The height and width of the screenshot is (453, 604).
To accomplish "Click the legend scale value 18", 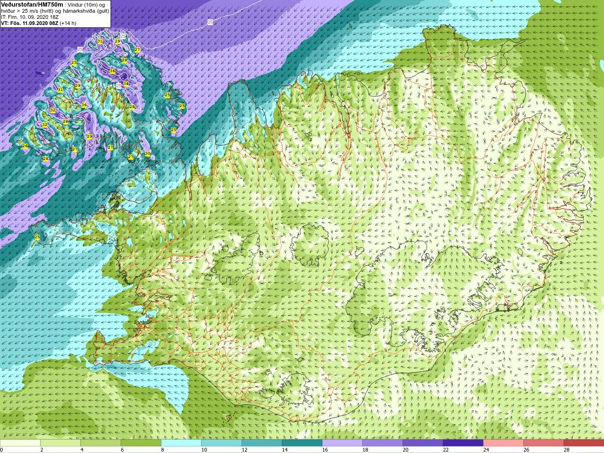I will [x=365, y=450].
